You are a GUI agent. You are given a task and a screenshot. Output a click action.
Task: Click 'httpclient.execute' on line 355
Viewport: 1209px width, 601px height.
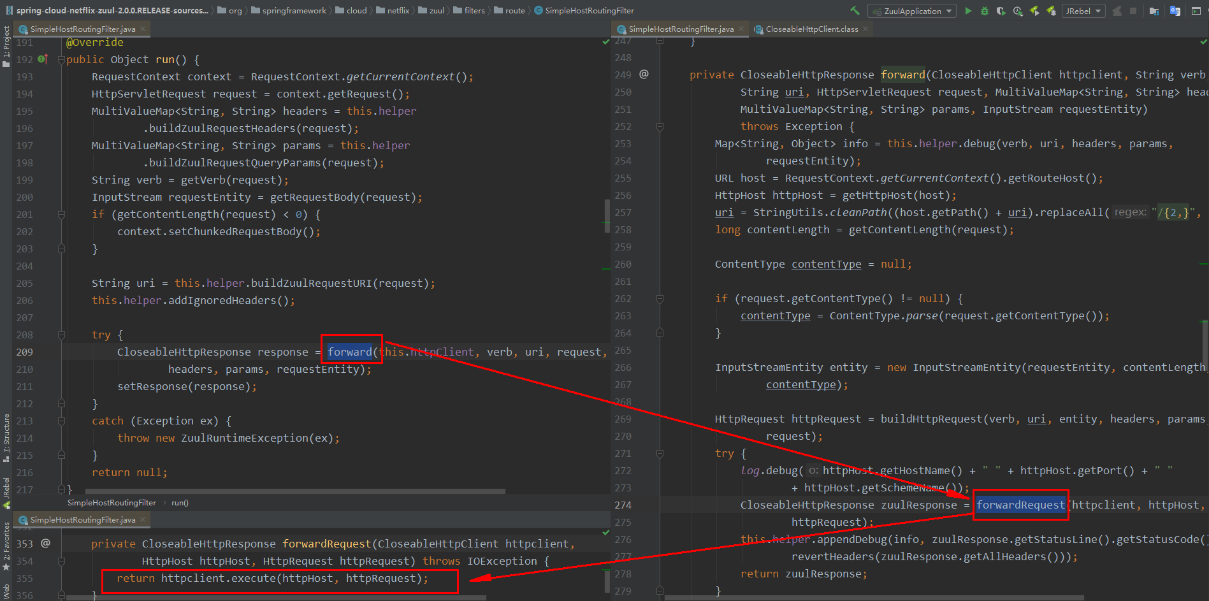click(218, 578)
